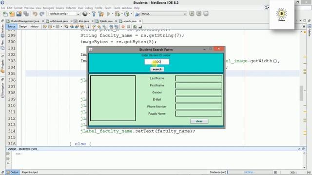
Task: Click the Comment lines icon
Action: pos(135,27)
